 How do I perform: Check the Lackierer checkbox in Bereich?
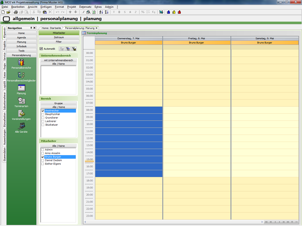[x=43, y=121]
